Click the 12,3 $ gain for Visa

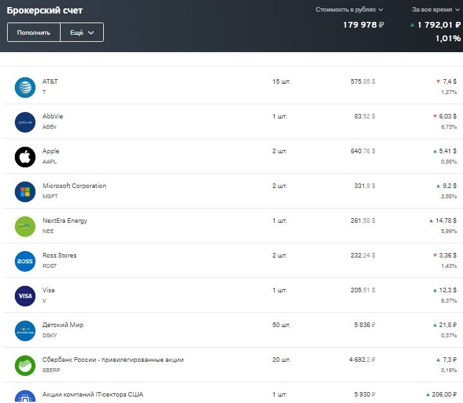click(448, 290)
